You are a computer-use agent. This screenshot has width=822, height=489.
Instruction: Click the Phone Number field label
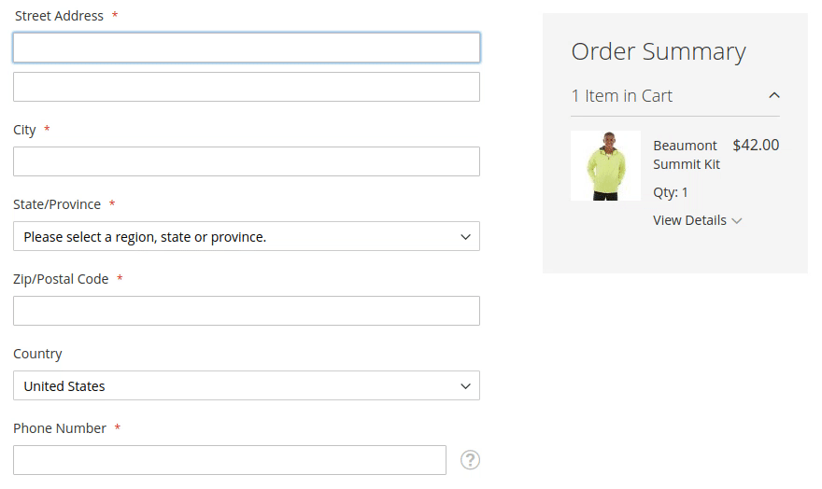point(60,428)
